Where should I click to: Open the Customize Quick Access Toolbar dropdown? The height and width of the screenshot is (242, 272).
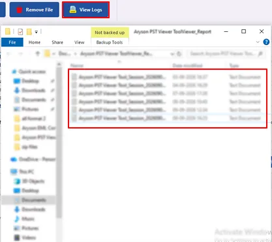37,32
